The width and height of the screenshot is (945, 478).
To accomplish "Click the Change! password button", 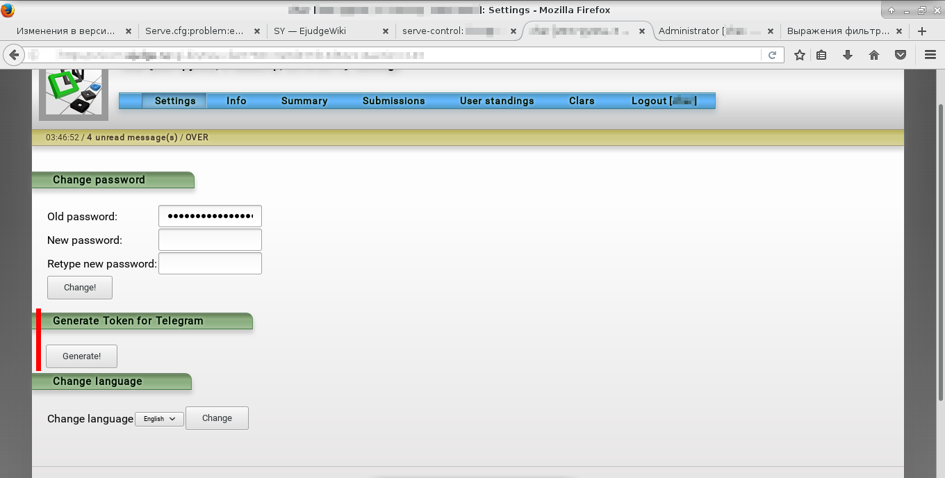I will (80, 288).
